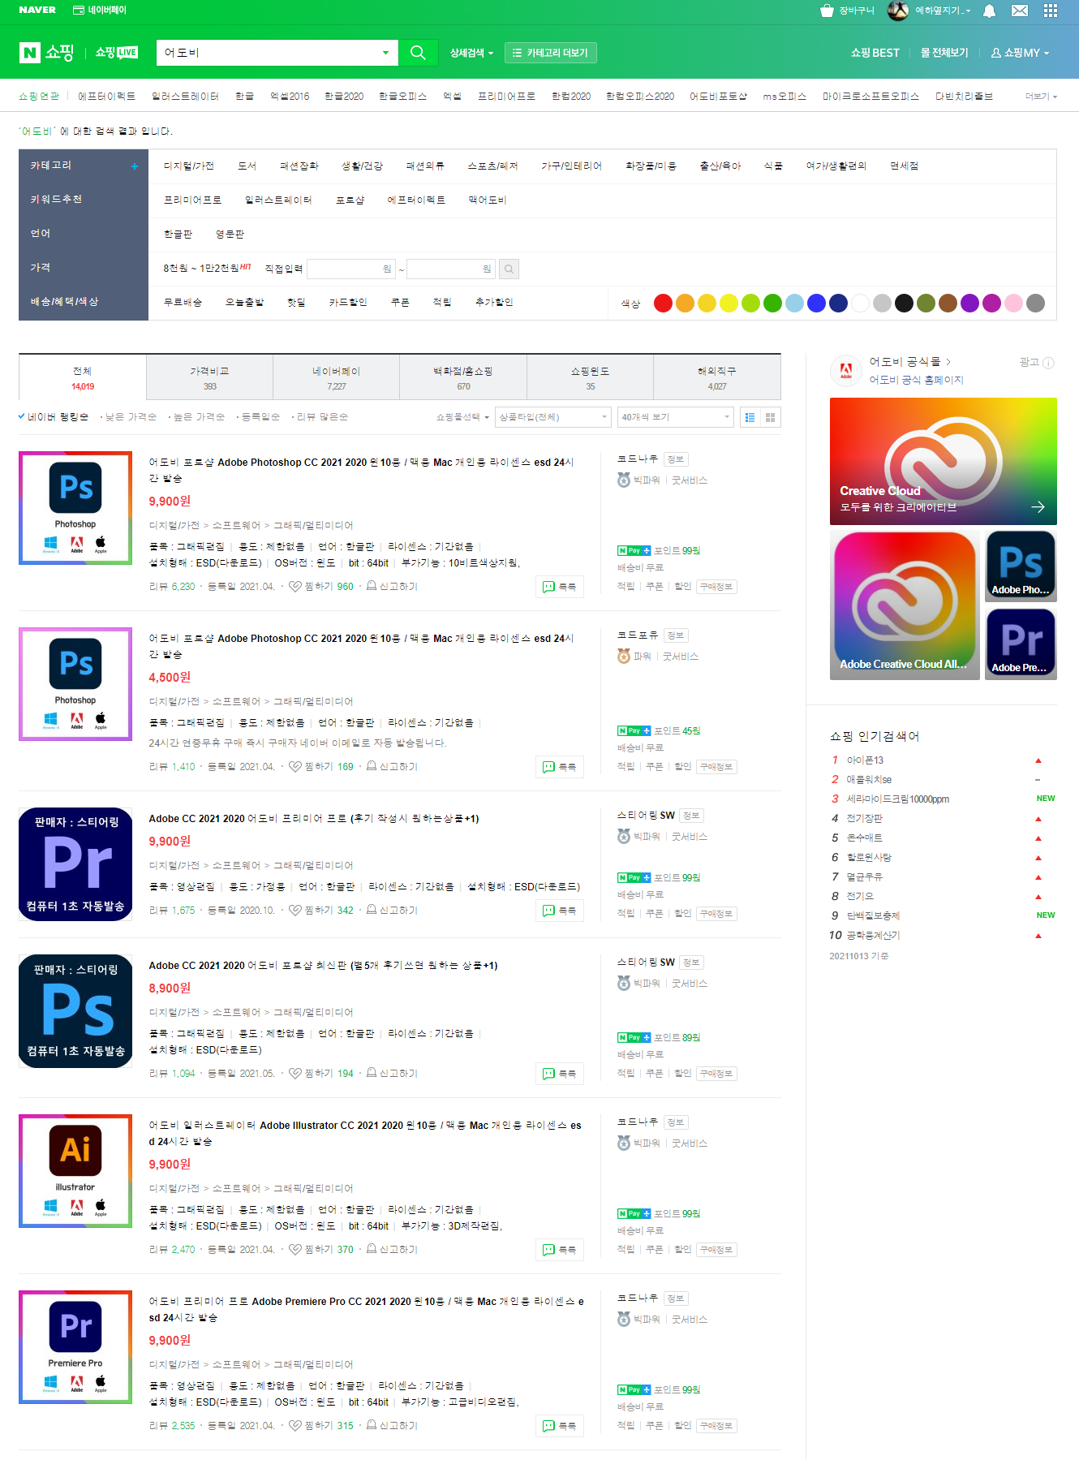Screen dimensions: 1079x1460
Task: Open the search box suggestions dropdown arrow
Action: 385,53
